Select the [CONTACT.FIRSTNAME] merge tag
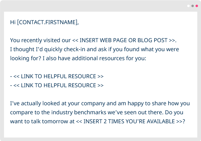The height and width of the screenshot is (141, 201). (48, 22)
